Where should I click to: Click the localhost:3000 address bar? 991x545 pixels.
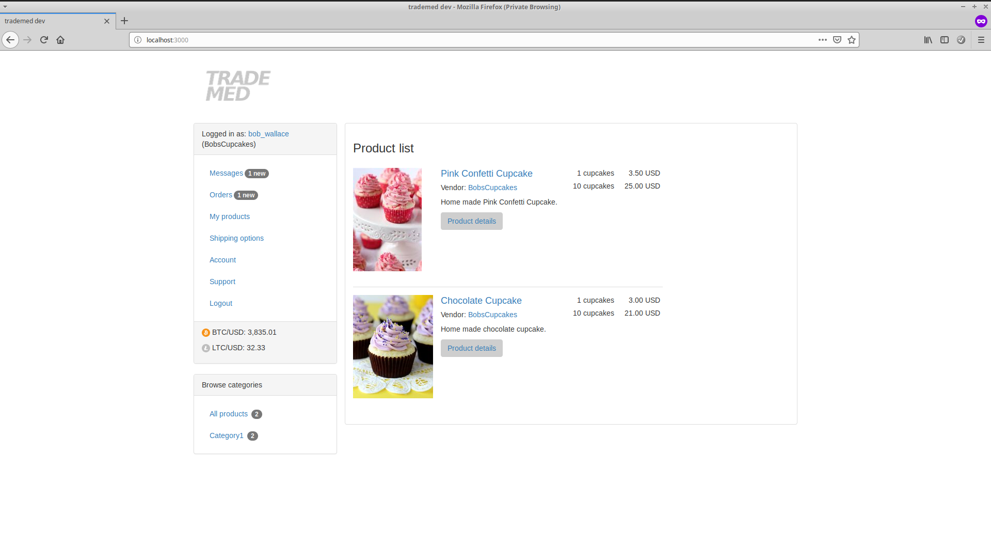click(465, 40)
